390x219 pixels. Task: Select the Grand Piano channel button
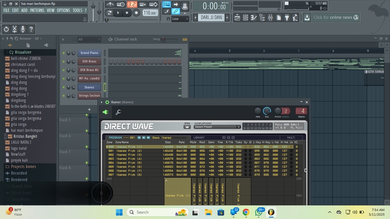click(x=89, y=53)
